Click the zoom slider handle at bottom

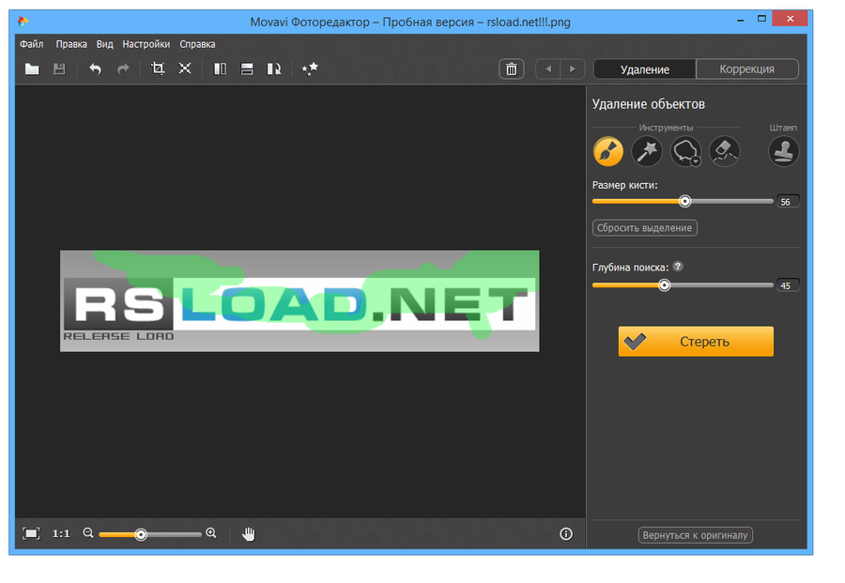point(141,534)
